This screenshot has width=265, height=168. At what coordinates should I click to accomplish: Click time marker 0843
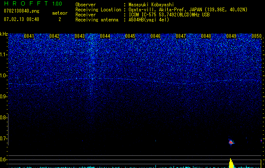coord(80,36)
